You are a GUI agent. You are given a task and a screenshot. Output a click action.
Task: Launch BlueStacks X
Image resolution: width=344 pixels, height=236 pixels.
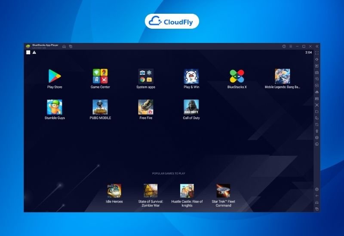coord(237,76)
